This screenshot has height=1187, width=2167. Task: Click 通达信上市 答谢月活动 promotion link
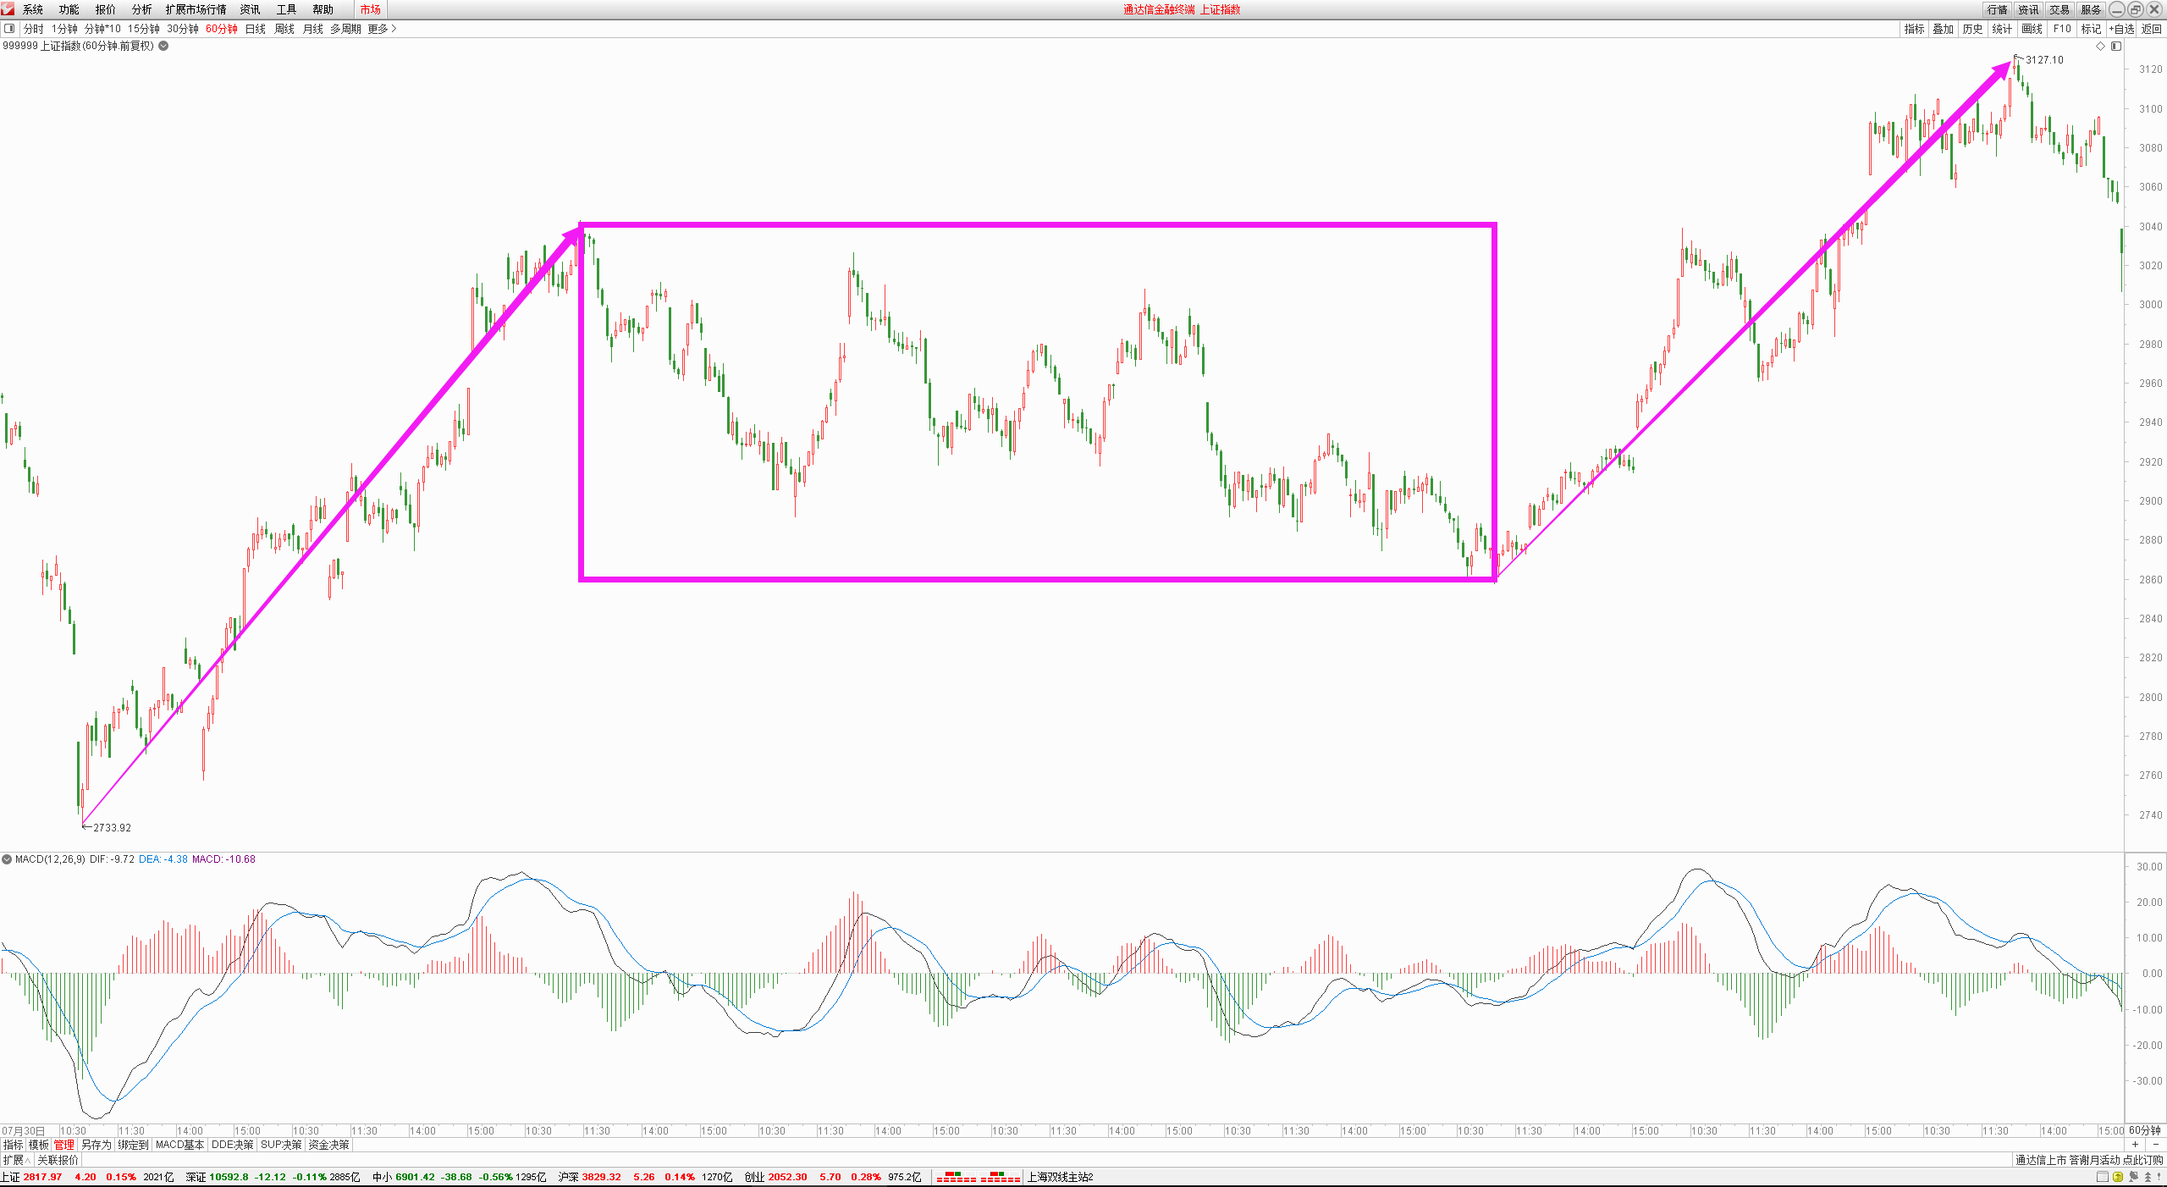2088,1160
